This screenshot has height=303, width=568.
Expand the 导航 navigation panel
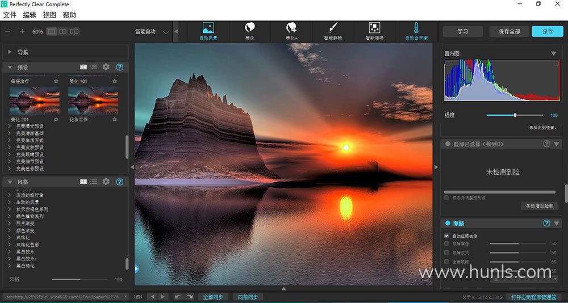pos(10,52)
